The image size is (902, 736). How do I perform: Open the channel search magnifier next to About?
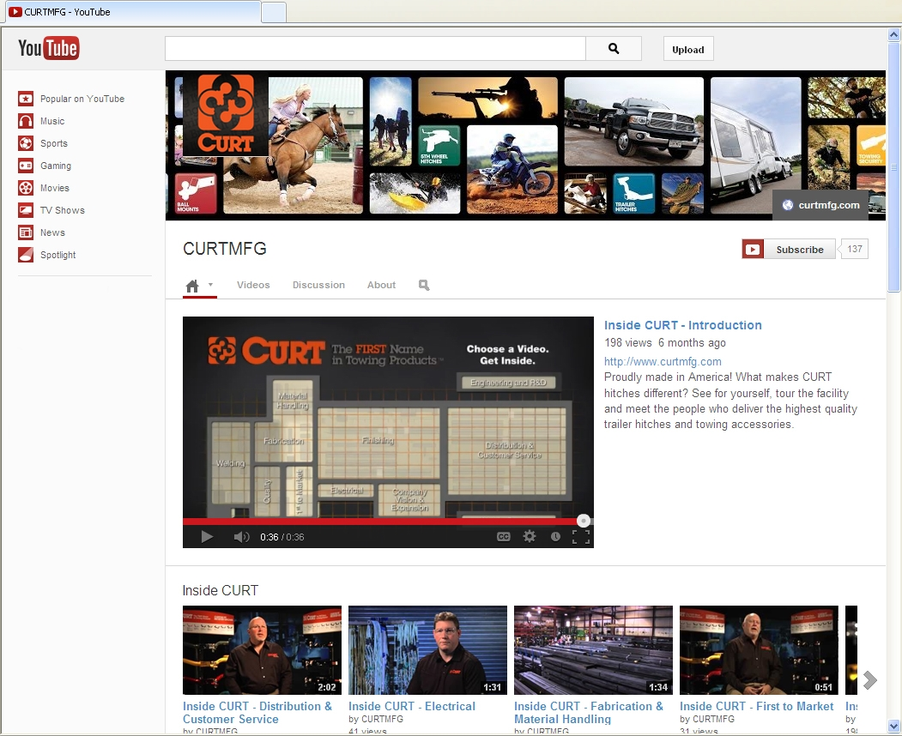(423, 285)
